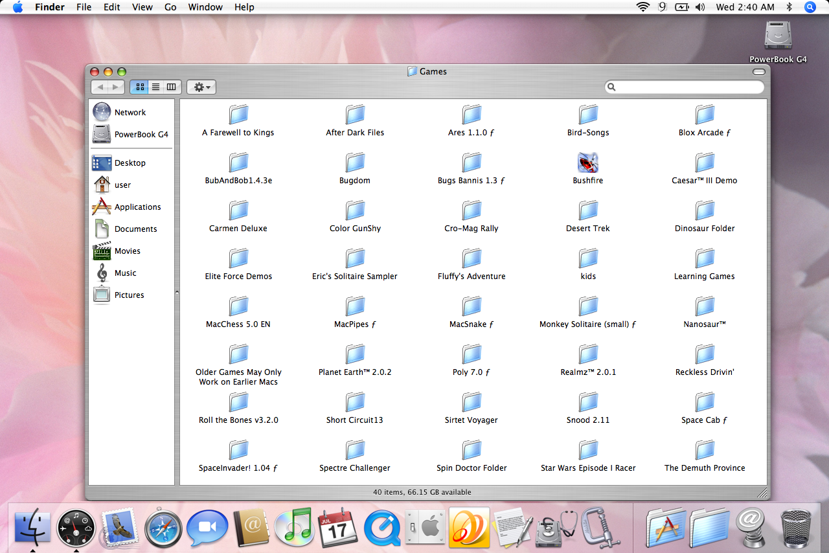Select the "Reckless Drivin'" label
Image resolution: width=829 pixels, height=553 pixels.
[x=705, y=372]
